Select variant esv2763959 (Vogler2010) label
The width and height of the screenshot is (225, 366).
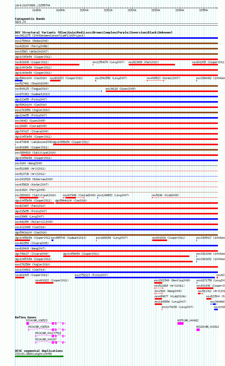point(33,110)
